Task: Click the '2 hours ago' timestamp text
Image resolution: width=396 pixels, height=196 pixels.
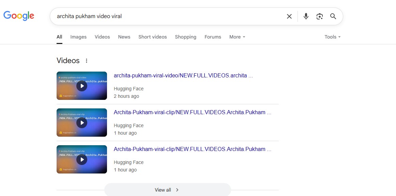Action: click(126, 96)
